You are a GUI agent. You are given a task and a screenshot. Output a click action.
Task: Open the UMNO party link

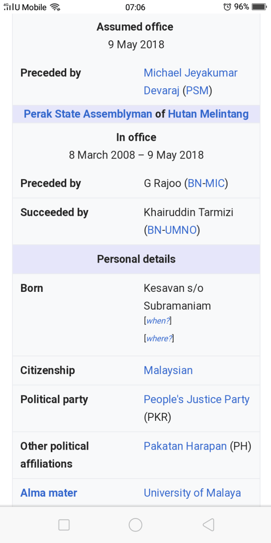click(x=181, y=230)
